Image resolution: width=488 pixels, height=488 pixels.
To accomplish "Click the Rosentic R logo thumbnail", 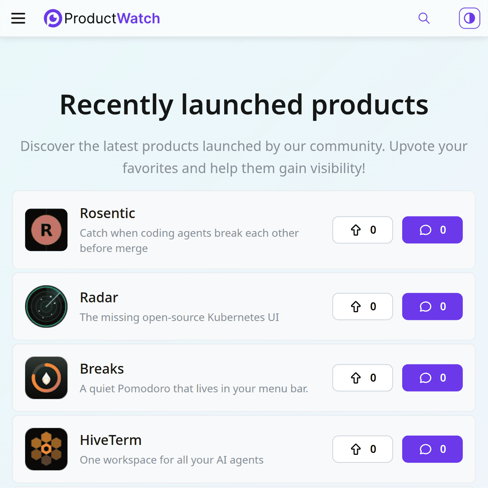I will point(46,230).
